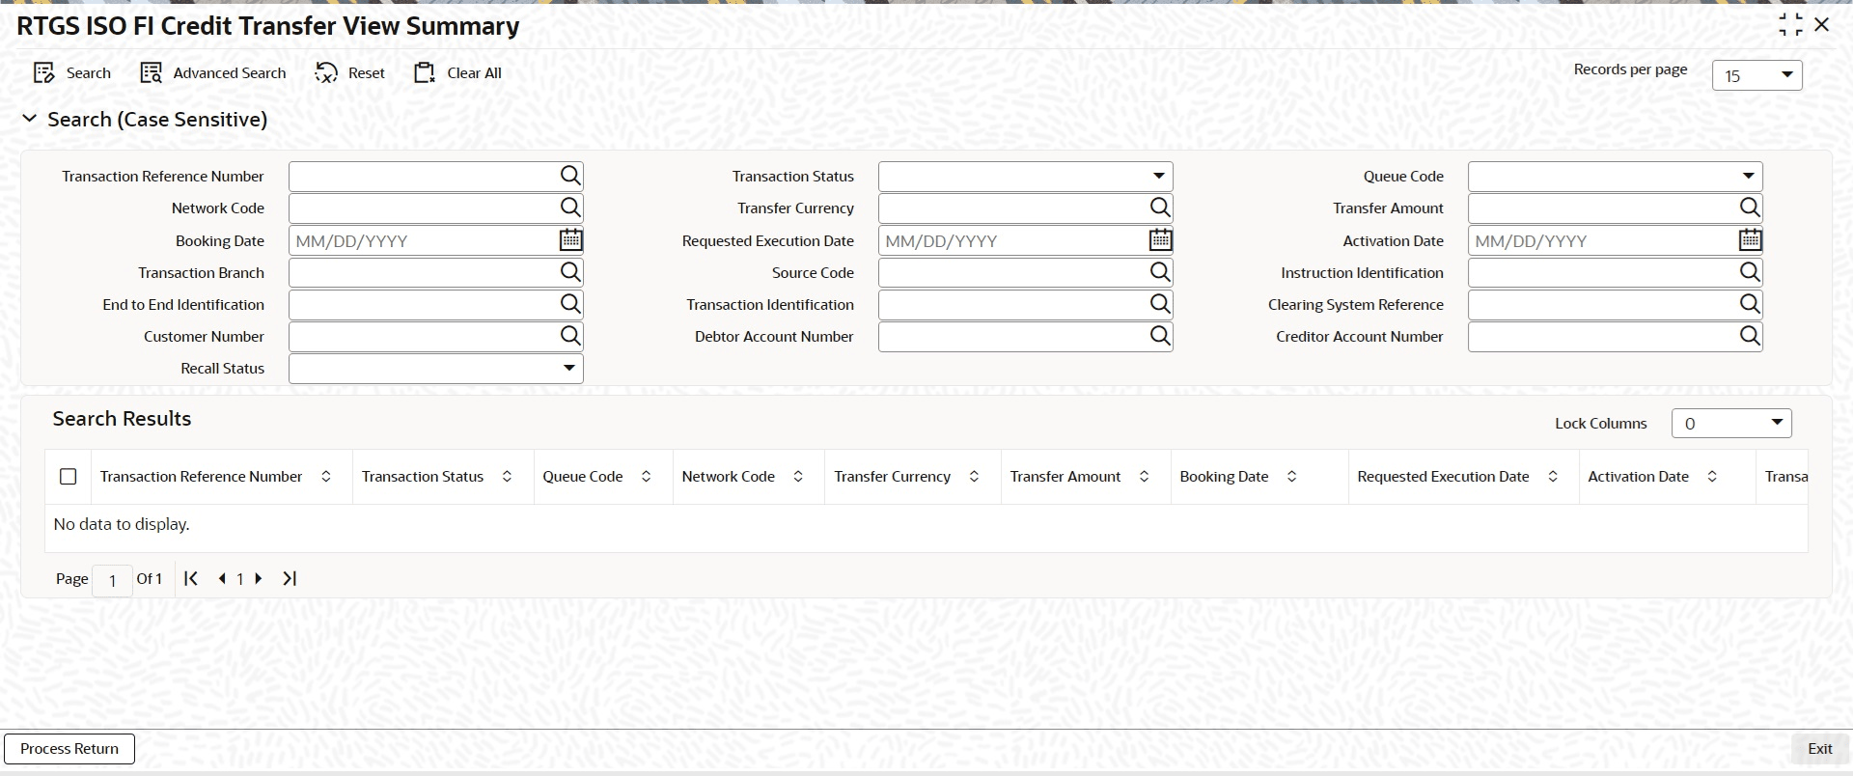Sort by Booking Date column
Image resolution: width=1853 pixels, height=776 pixels.
pyautogui.click(x=1291, y=476)
